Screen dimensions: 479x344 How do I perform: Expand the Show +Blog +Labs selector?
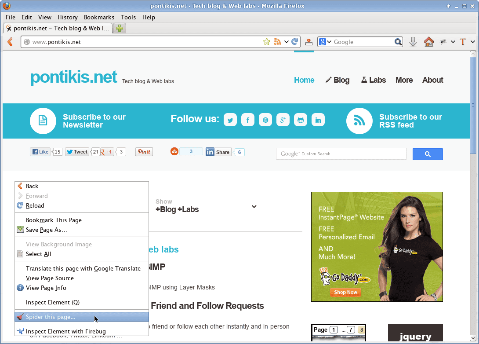coord(254,206)
